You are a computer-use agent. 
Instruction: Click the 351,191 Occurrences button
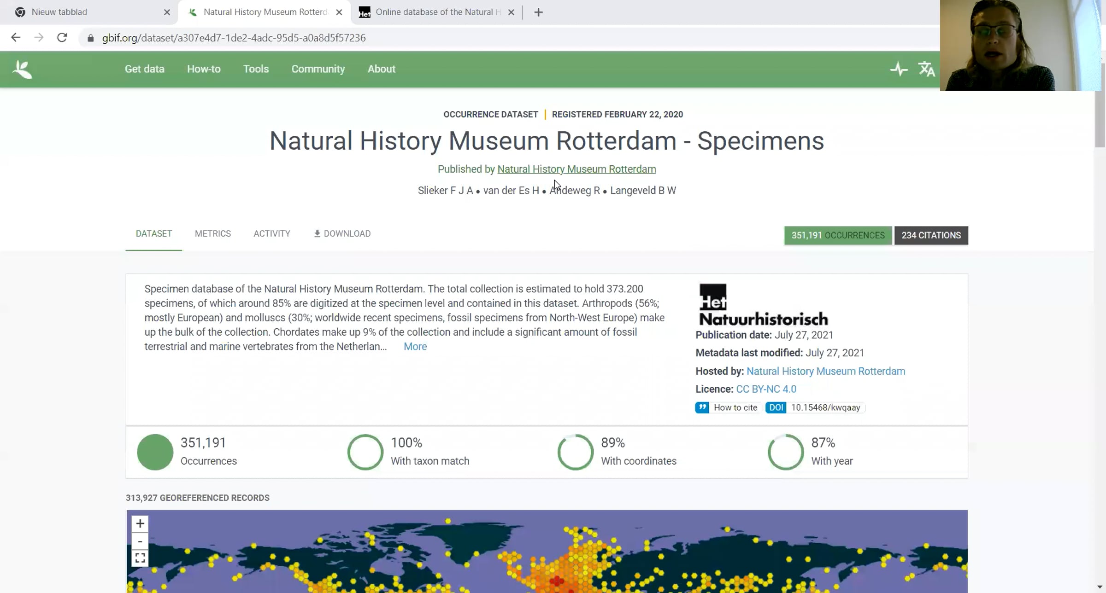coord(837,235)
